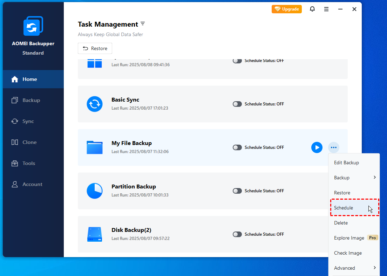The image size is (387, 276).
Task: Switch on Disk Backup(2) schedule toggle
Action: click(237, 234)
